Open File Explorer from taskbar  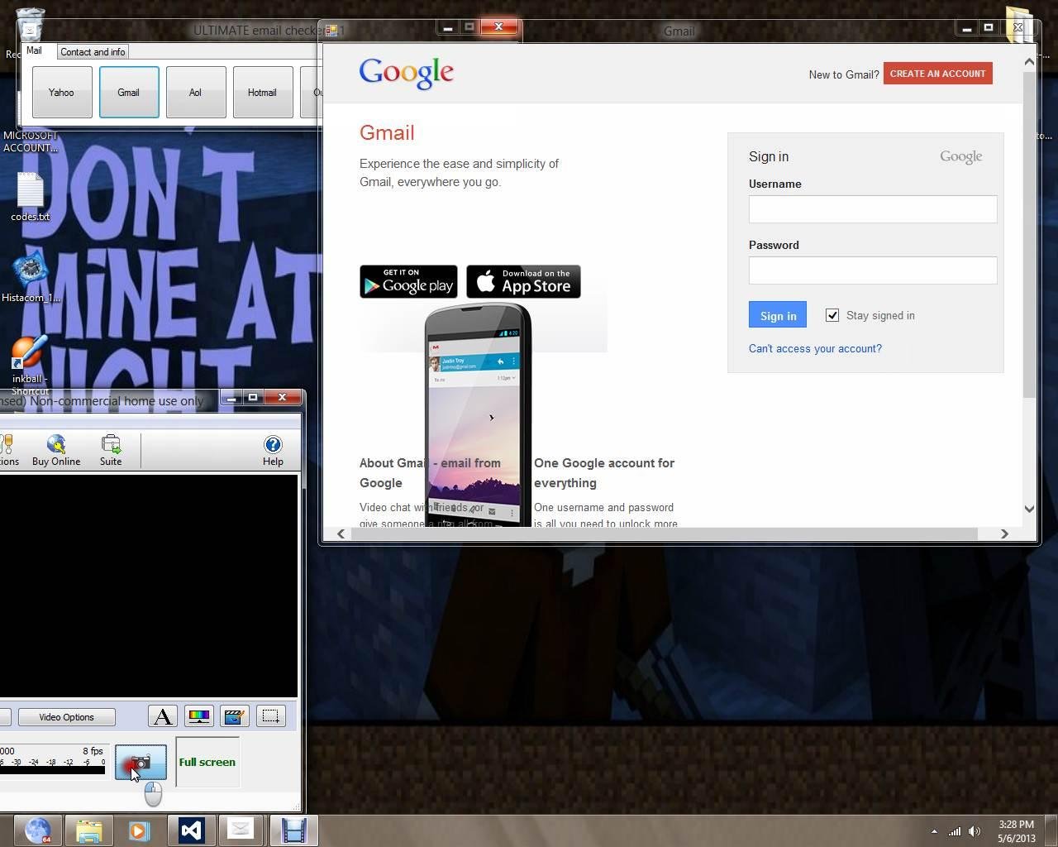88,830
